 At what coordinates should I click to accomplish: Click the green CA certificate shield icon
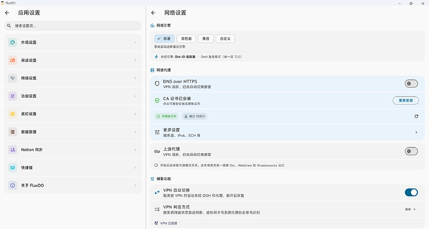click(x=157, y=101)
